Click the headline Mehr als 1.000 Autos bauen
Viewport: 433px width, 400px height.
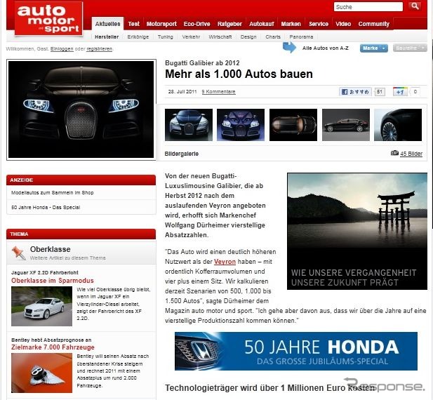[x=239, y=74]
